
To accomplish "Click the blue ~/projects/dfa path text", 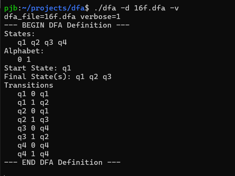I will 53,8.
